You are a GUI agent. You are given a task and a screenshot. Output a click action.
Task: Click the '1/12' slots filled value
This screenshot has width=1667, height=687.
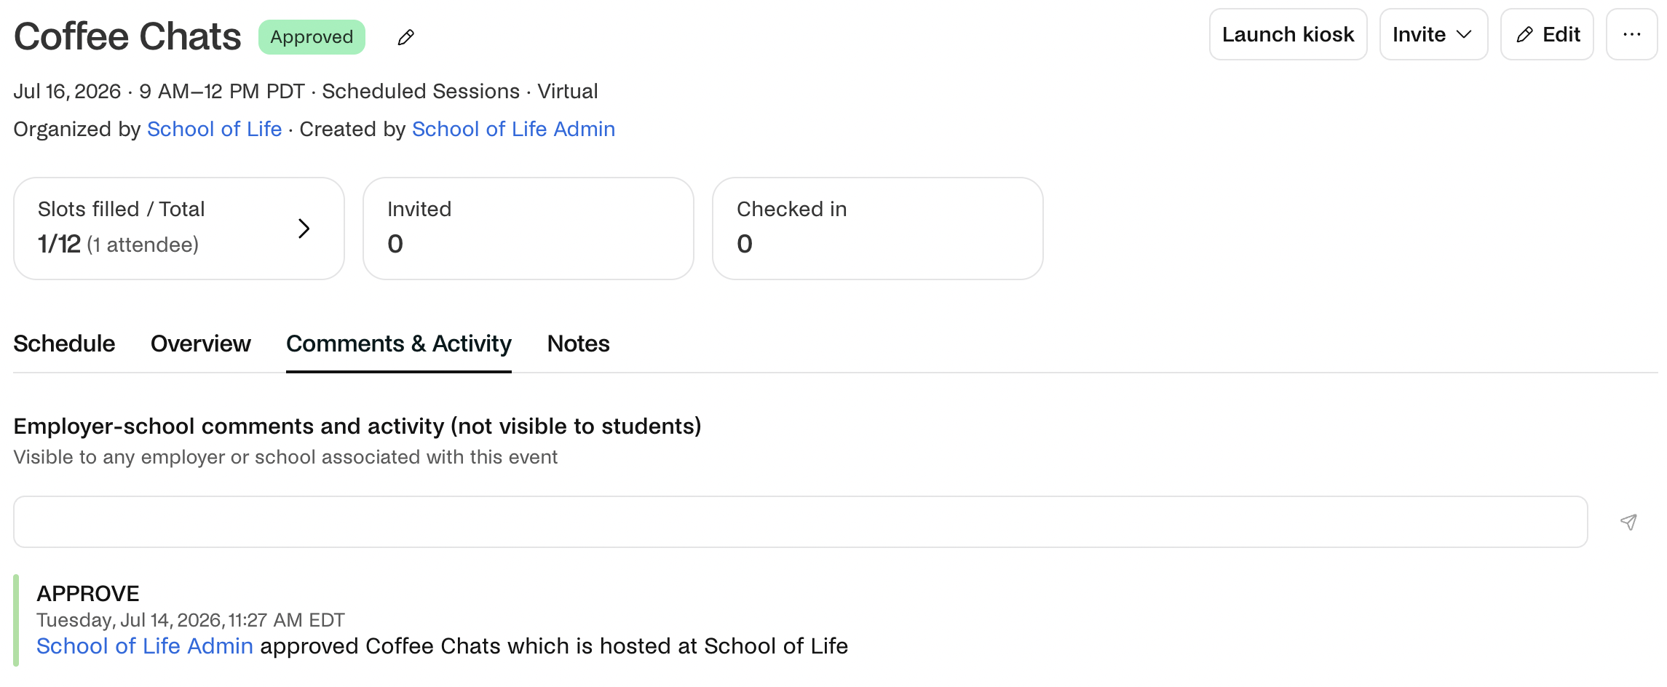[59, 244]
